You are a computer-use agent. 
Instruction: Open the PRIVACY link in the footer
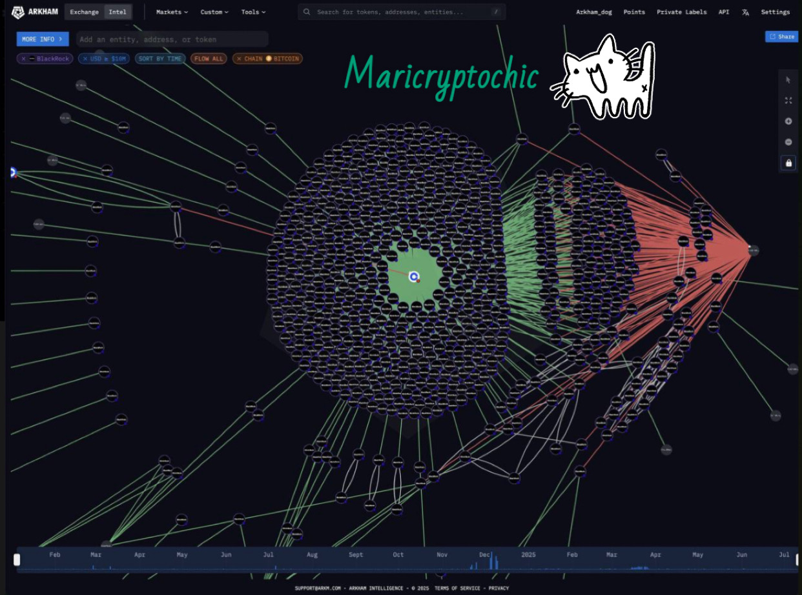(x=499, y=588)
